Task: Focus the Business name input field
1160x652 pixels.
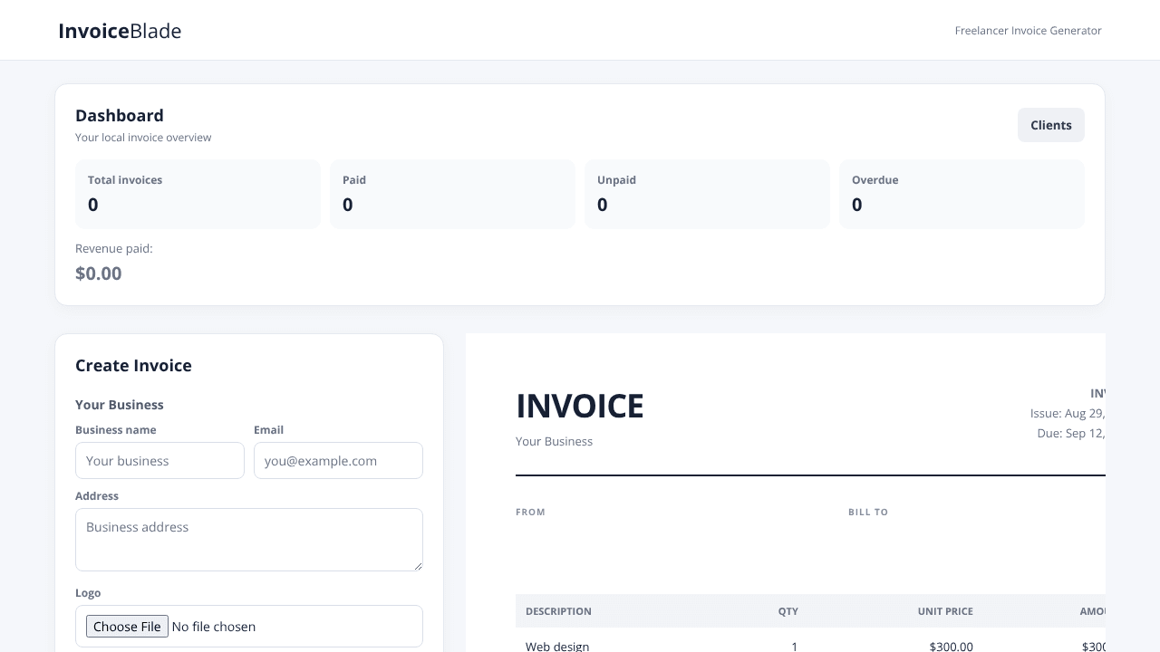Action: (x=159, y=460)
